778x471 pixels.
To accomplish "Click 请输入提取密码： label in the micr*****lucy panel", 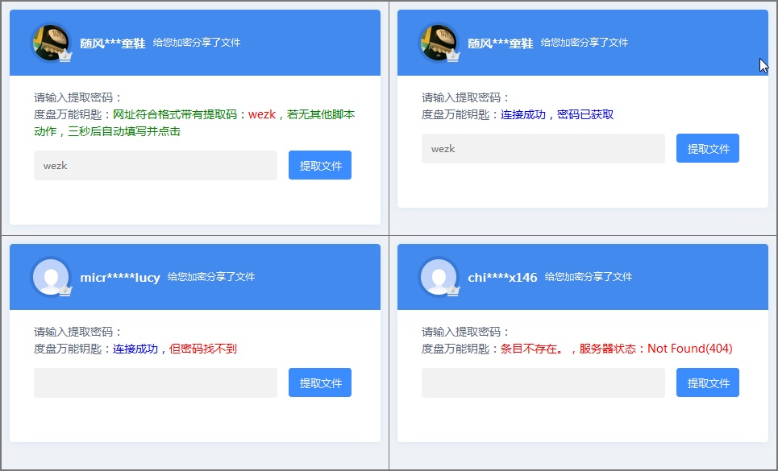I will pos(78,332).
